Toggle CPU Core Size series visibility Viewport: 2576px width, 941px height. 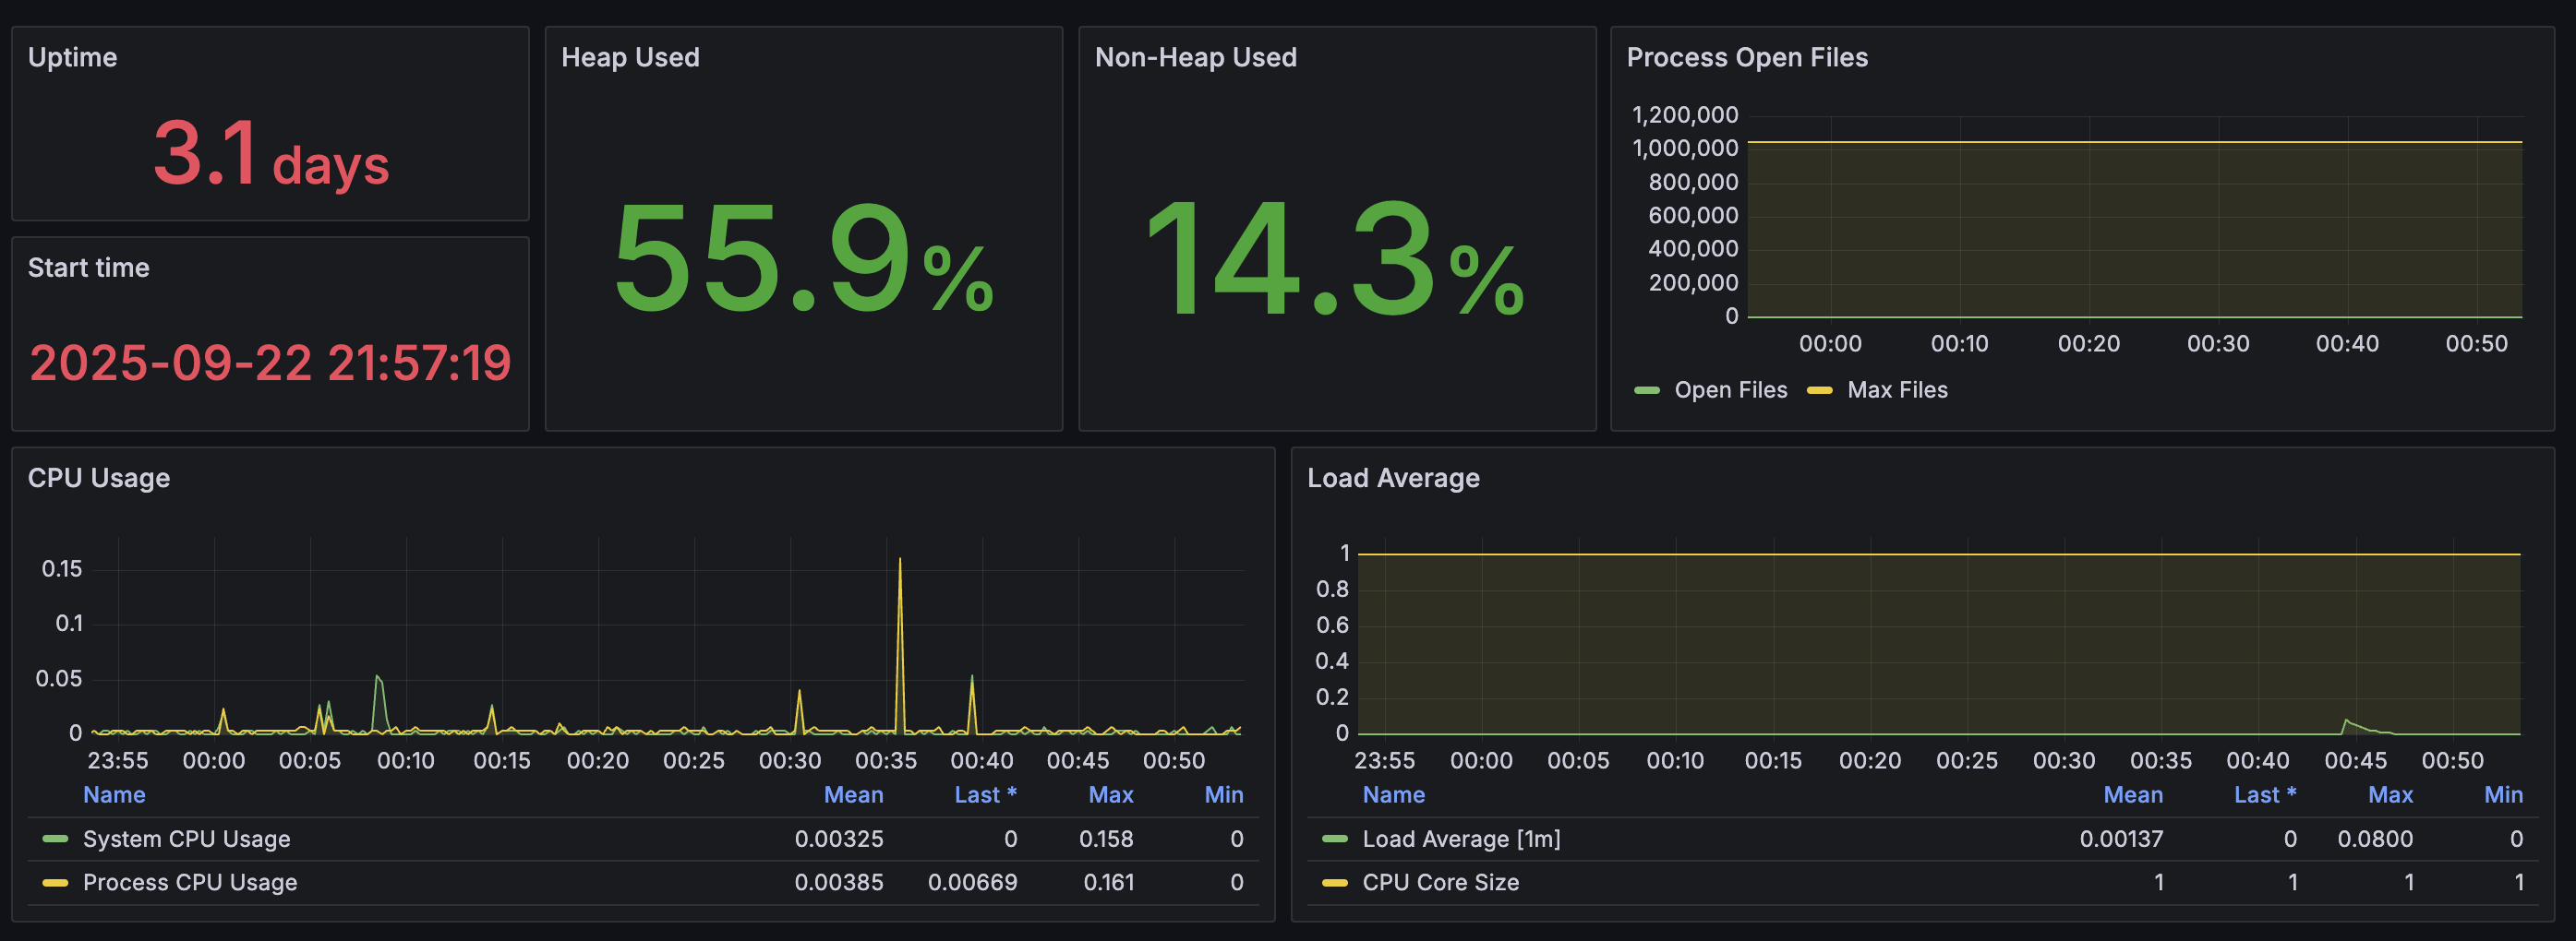coord(1440,883)
